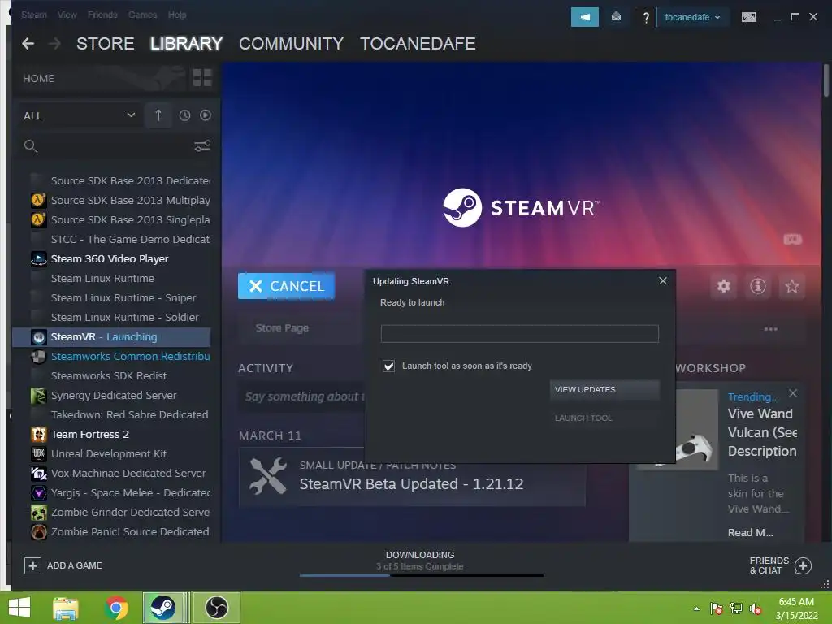This screenshot has height=624, width=832.
Task: Click the main page vertical scrollbar
Action: [x=825, y=80]
